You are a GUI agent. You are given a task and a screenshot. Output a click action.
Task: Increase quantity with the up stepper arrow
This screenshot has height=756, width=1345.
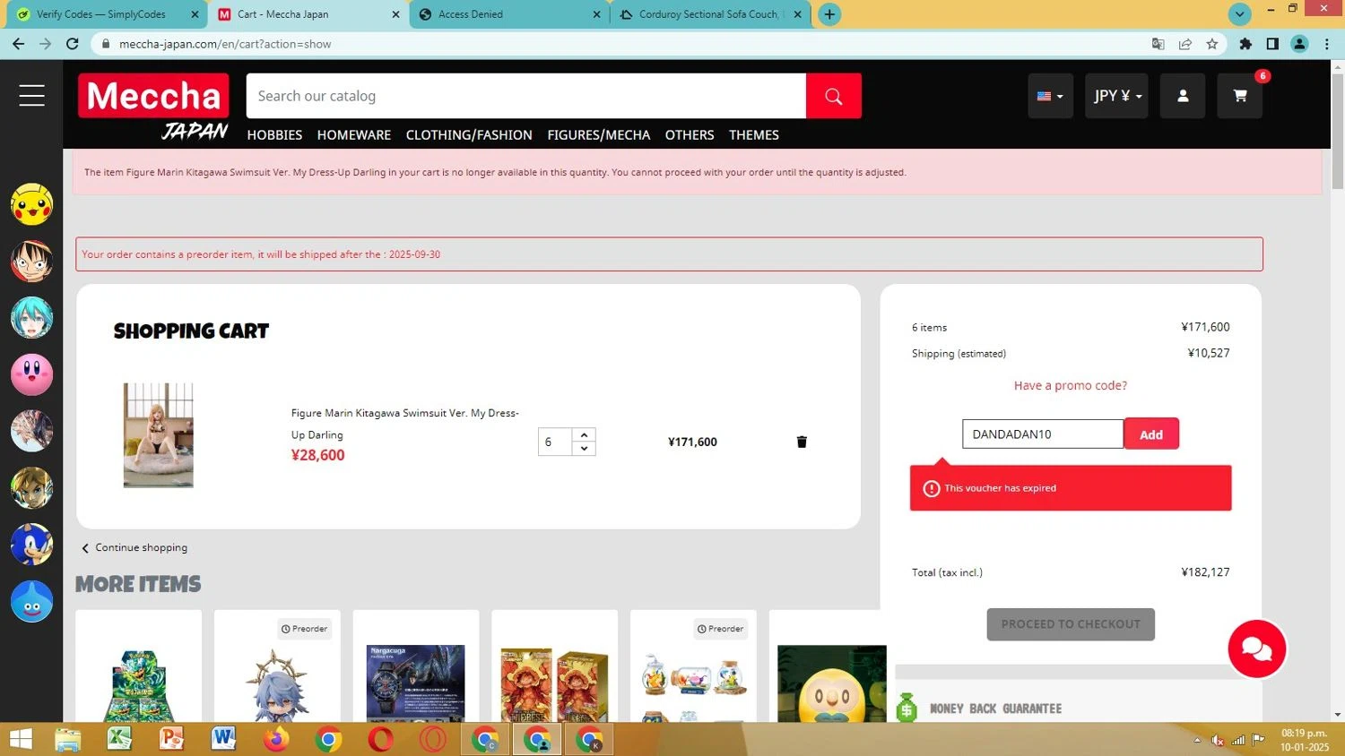(584, 434)
